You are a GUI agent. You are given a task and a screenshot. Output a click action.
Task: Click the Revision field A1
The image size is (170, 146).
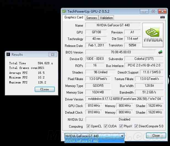pos(133,32)
